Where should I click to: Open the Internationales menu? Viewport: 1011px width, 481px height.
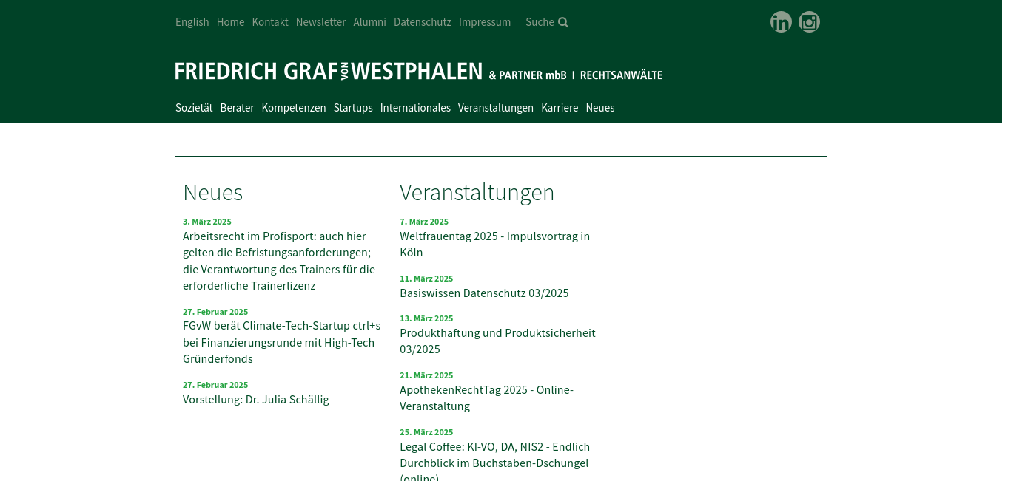(415, 108)
